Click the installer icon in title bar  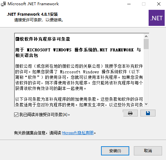[x=3, y=4]
